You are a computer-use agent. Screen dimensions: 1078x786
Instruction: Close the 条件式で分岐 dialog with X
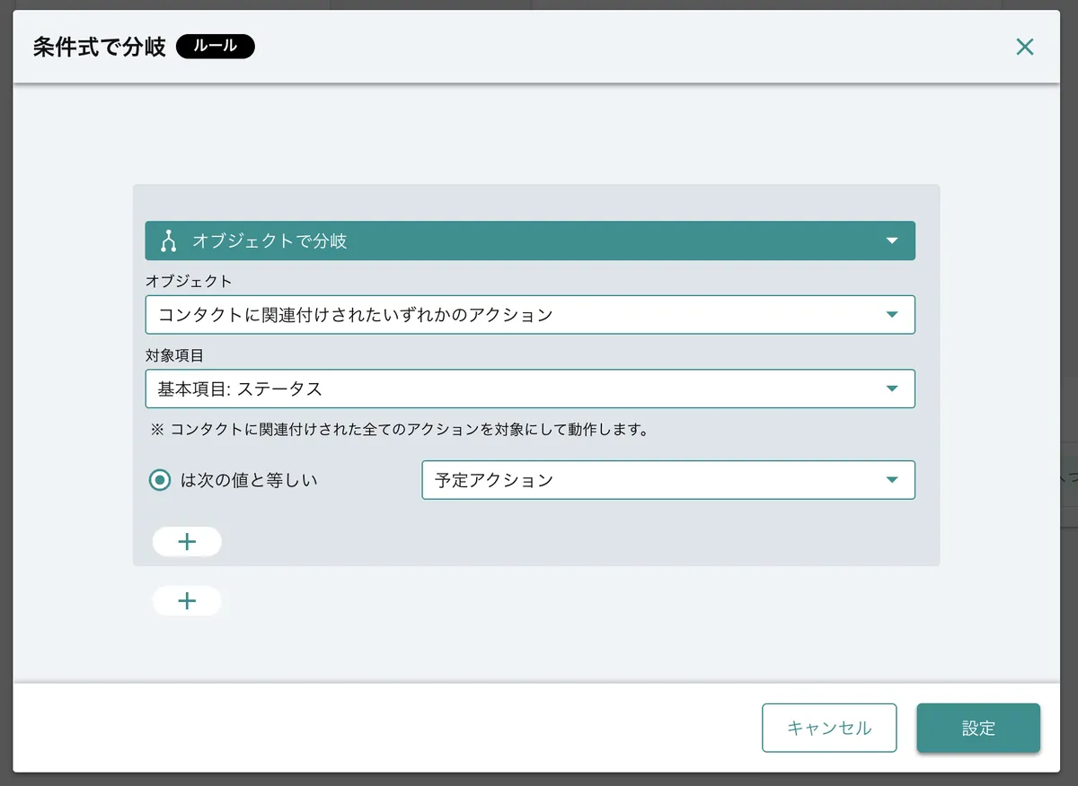1024,47
